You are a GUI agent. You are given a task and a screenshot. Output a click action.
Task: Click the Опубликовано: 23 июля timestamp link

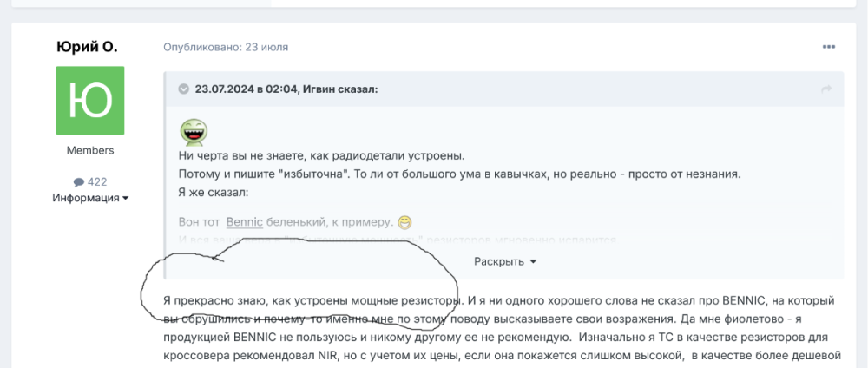(226, 47)
